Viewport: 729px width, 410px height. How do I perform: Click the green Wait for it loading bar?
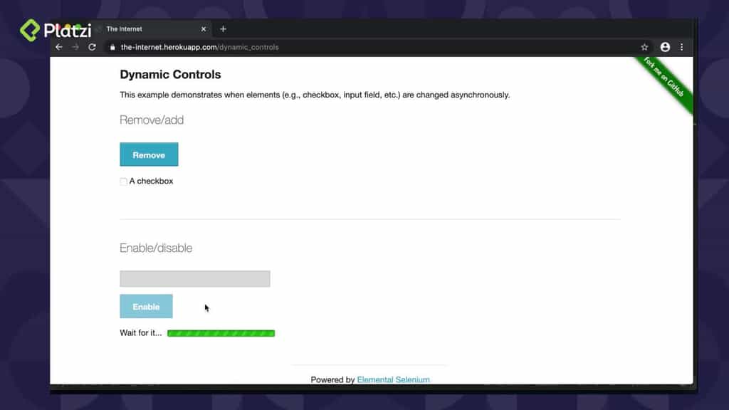tap(221, 333)
